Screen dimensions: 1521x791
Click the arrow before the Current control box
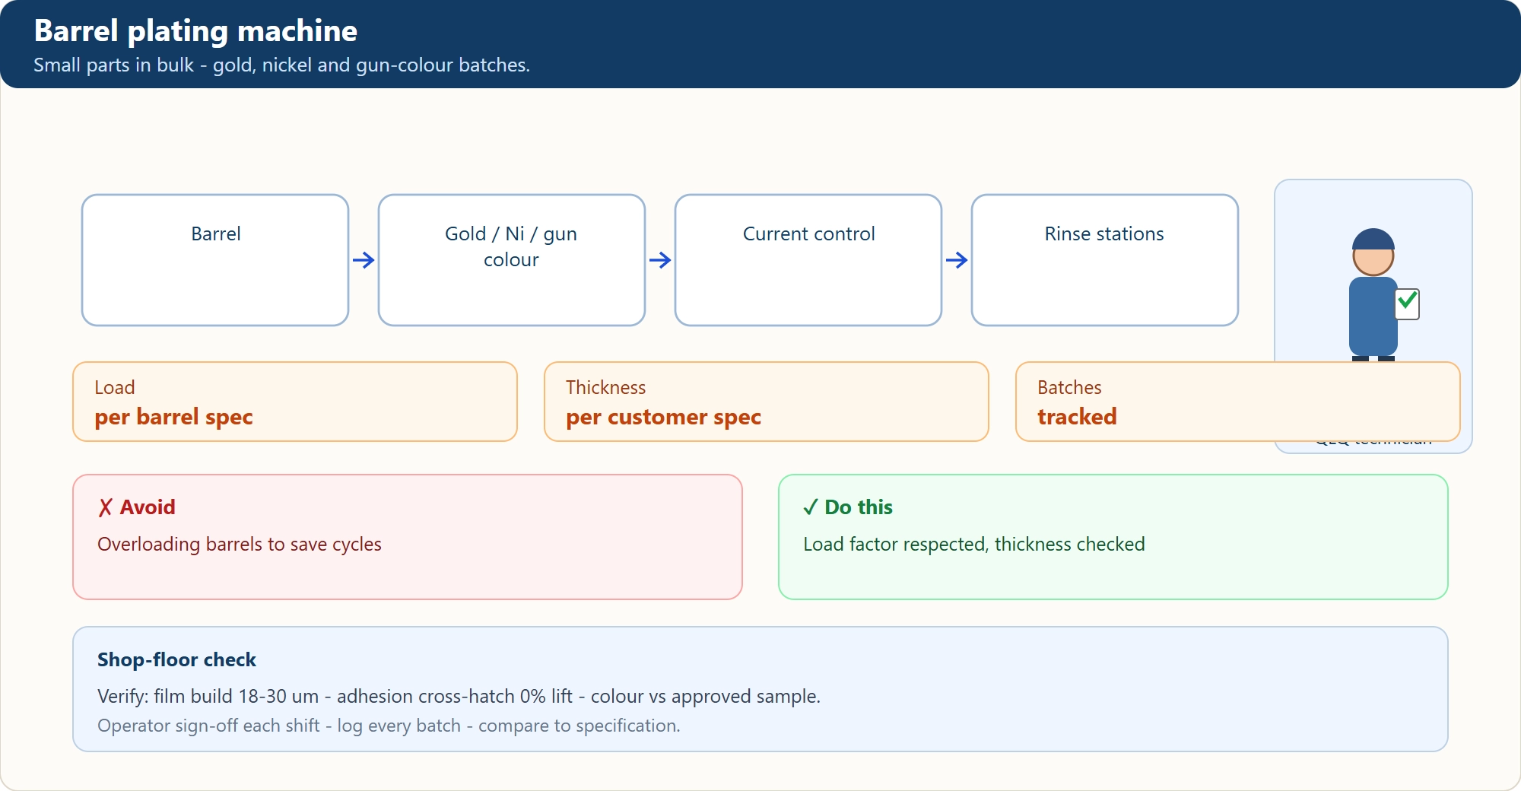(x=660, y=260)
